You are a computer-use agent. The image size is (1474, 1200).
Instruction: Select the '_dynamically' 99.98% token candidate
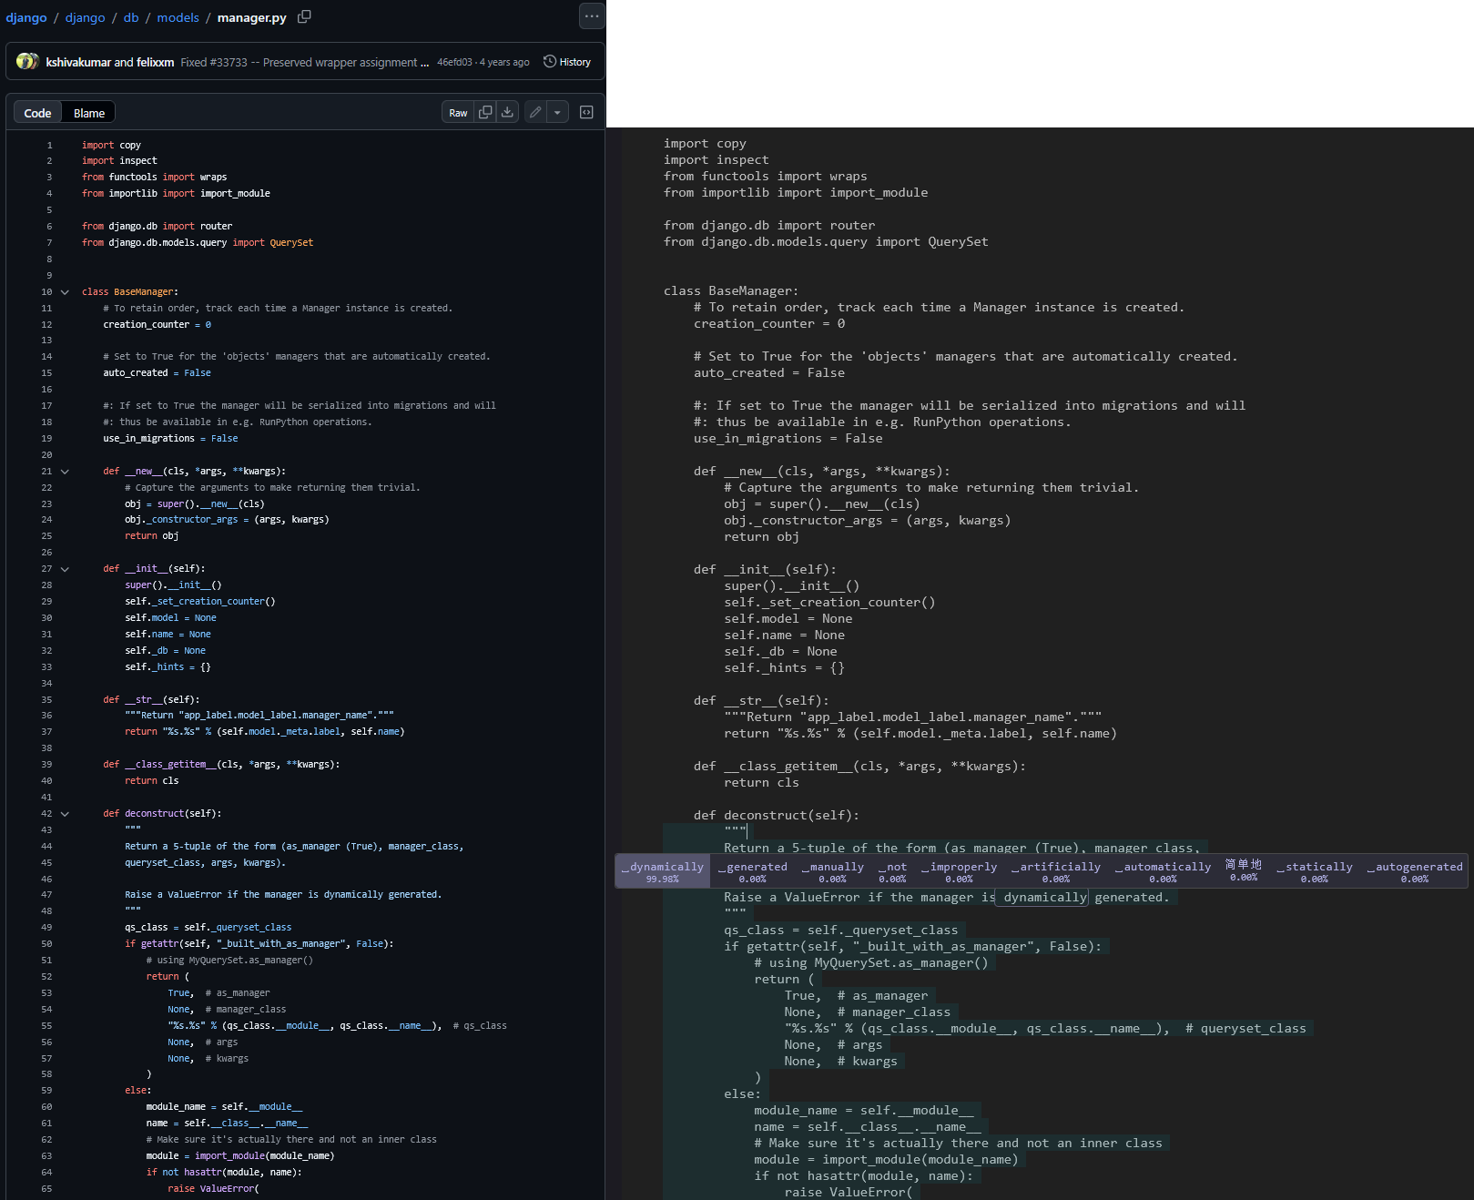(663, 871)
